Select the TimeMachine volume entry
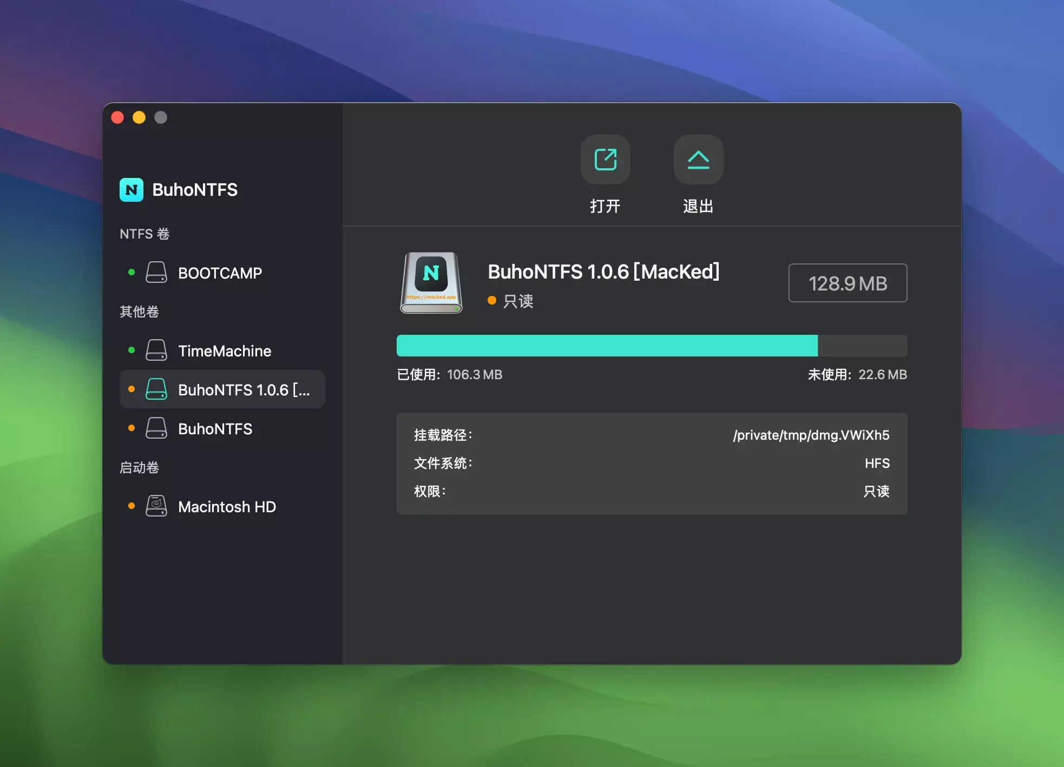Image resolution: width=1064 pixels, height=767 pixels. (225, 351)
